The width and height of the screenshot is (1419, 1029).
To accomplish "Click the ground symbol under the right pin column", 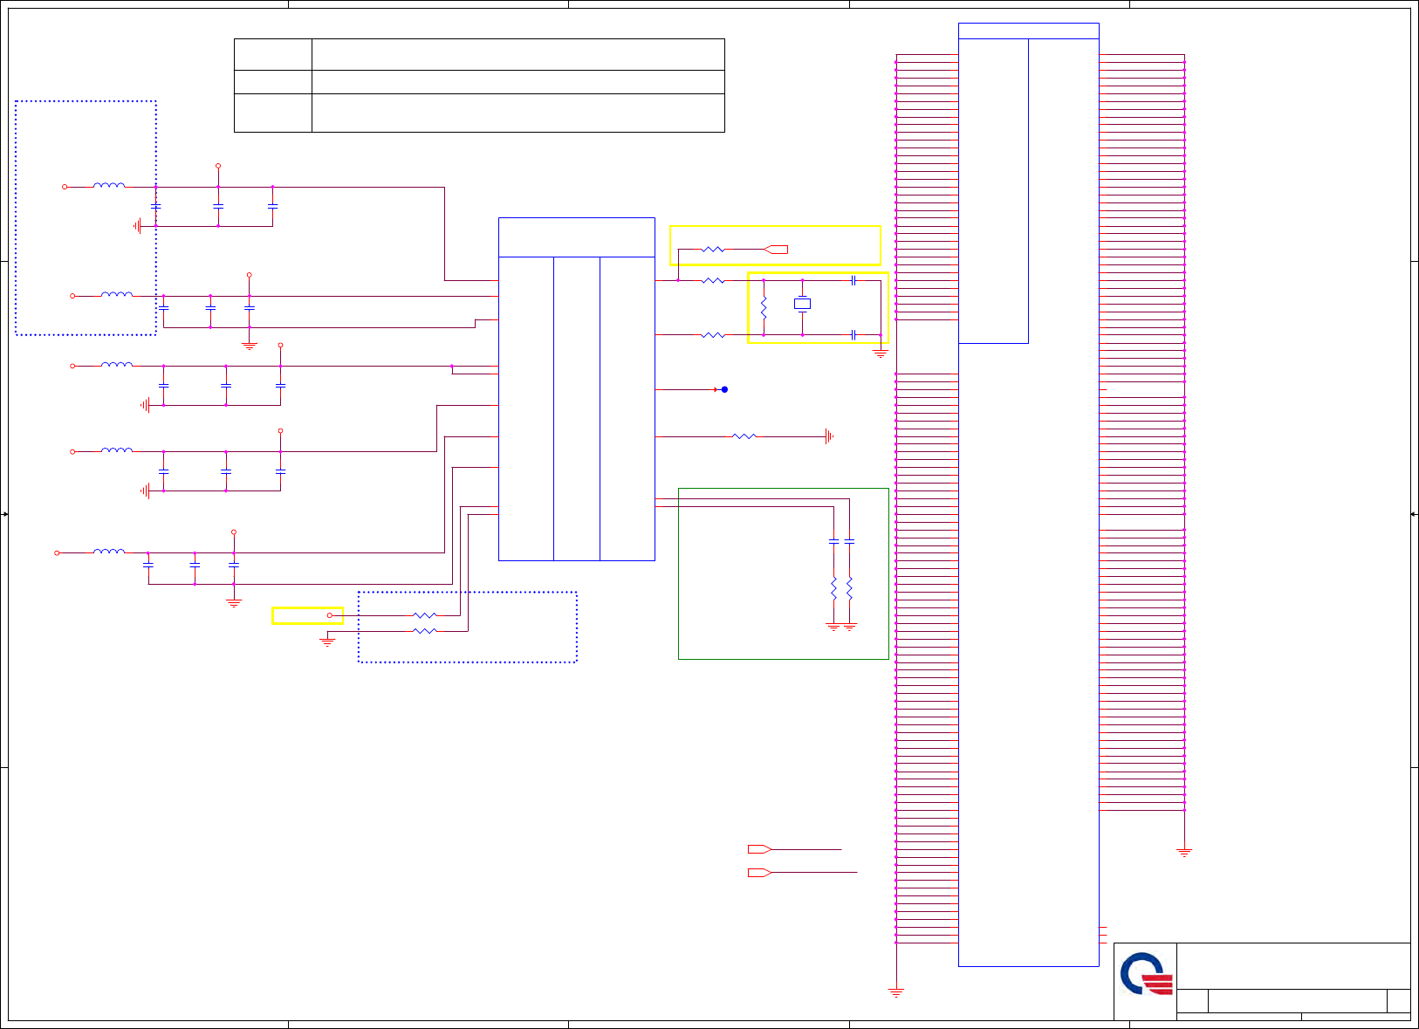I will click(x=1184, y=852).
